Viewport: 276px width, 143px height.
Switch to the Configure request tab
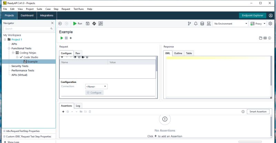66,53
